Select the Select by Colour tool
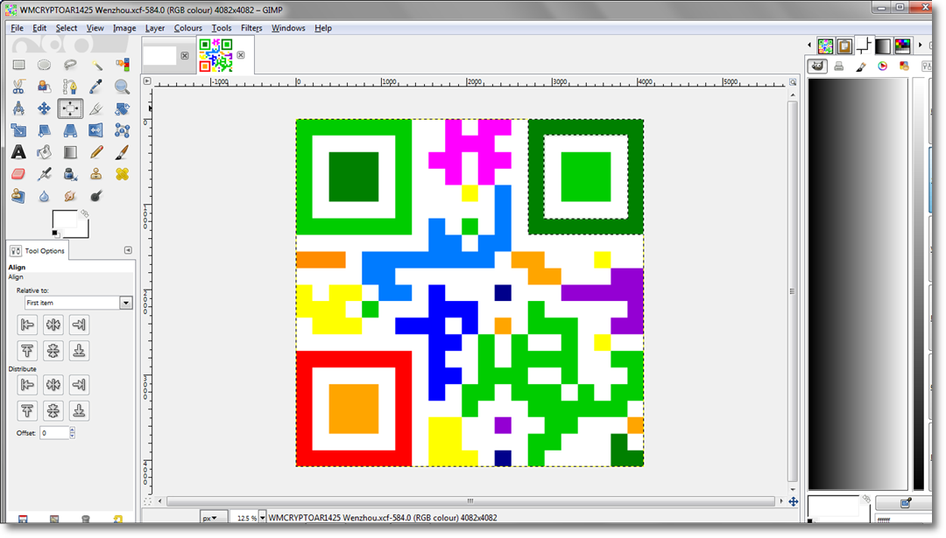 [122, 65]
